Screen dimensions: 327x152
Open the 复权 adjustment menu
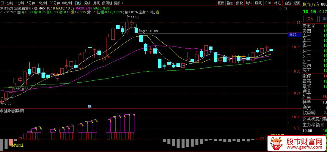point(221,3)
